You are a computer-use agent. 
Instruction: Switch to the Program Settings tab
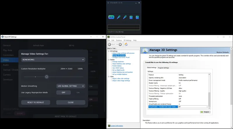point(163,68)
